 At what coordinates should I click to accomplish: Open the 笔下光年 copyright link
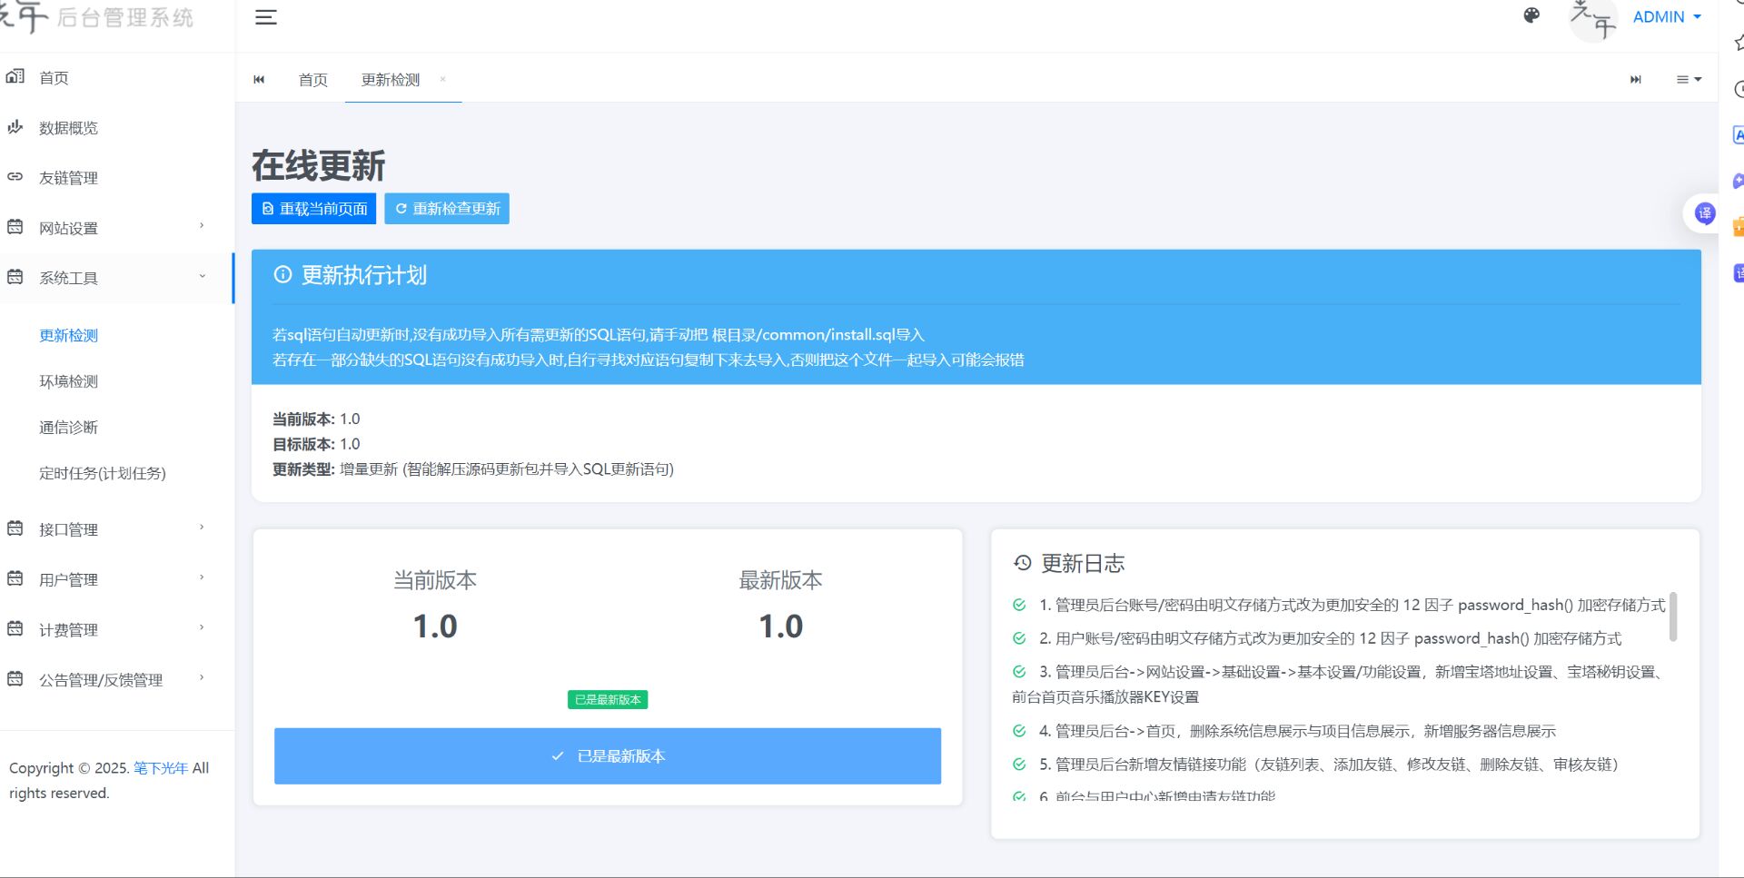click(x=161, y=767)
